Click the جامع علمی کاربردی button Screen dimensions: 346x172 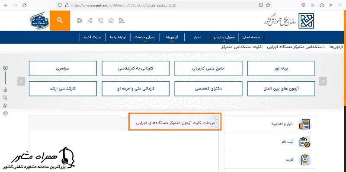[208, 69]
